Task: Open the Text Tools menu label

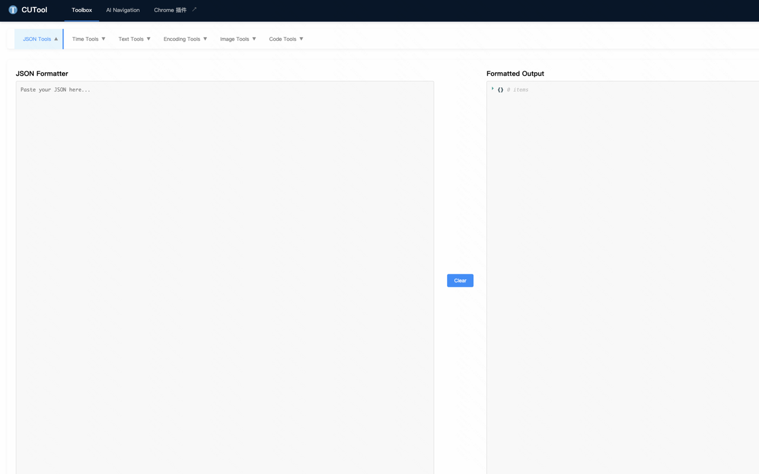Action: coord(131,39)
